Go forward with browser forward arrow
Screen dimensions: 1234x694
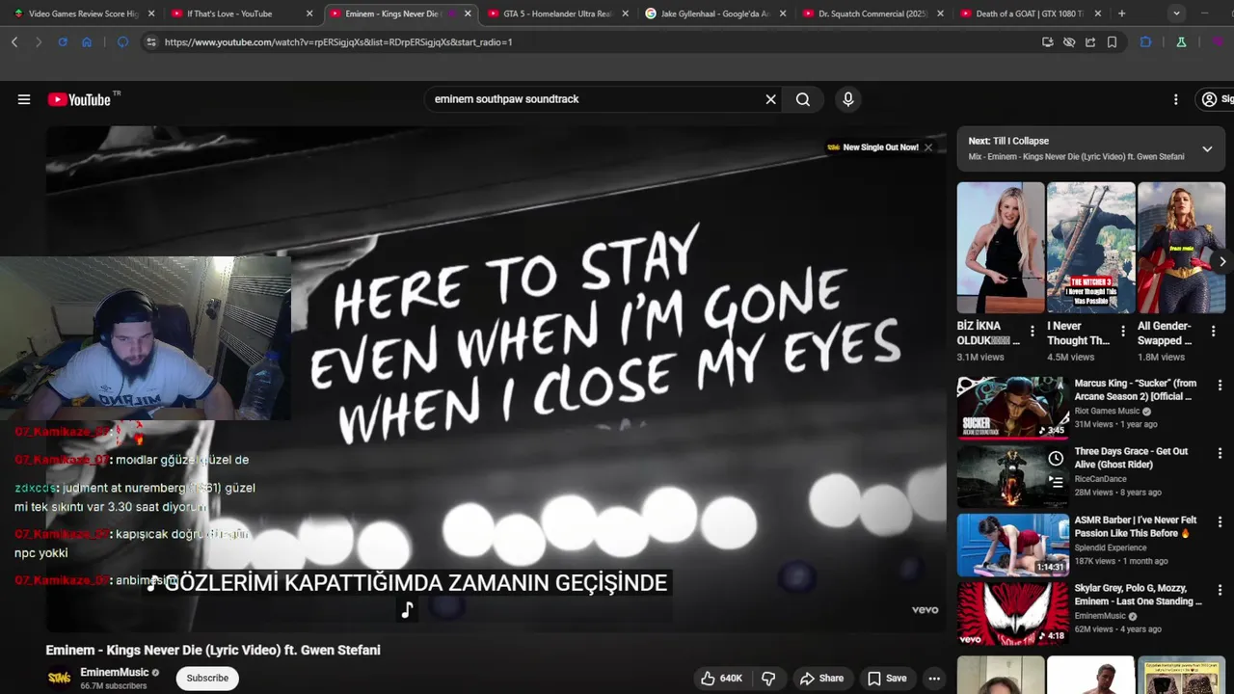(x=38, y=42)
